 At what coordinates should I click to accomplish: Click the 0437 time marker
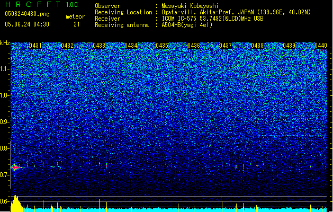(x=226, y=46)
